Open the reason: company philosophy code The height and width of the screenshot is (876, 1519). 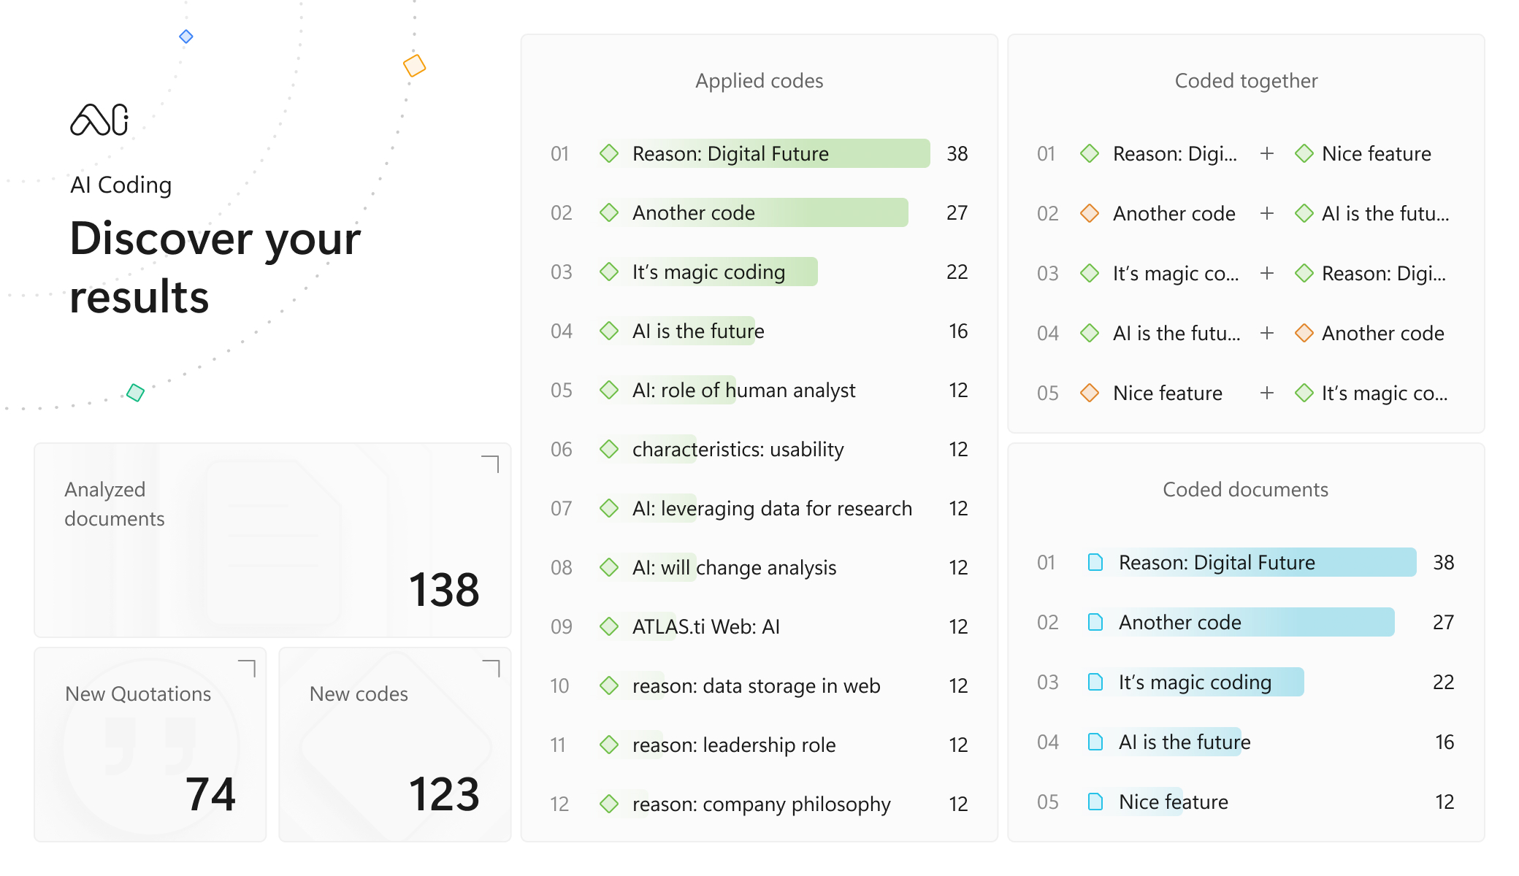click(x=761, y=804)
